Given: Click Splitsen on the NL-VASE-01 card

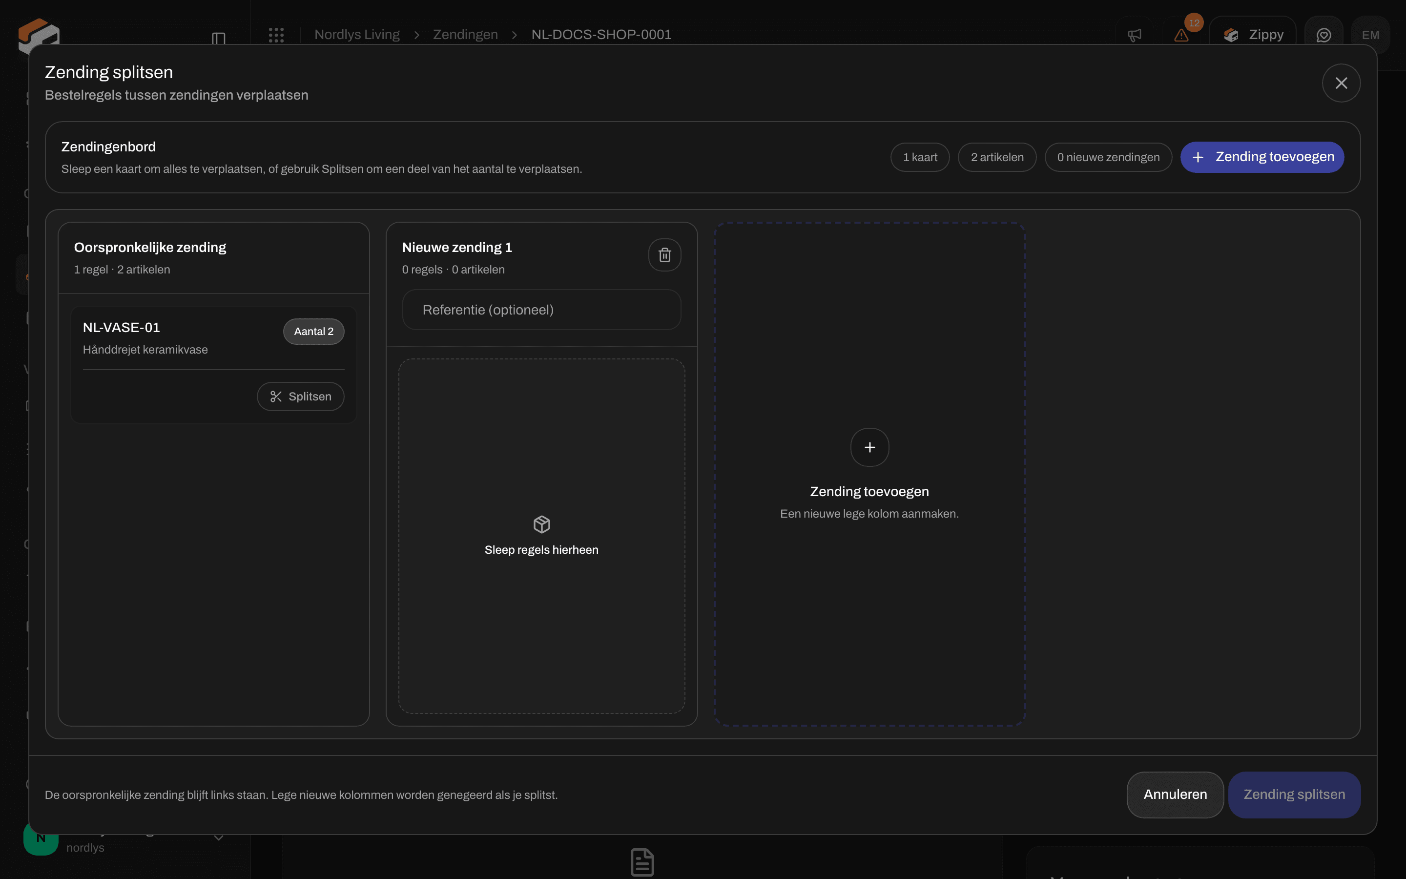Looking at the screenshot, I should click(x=300, y=397).
